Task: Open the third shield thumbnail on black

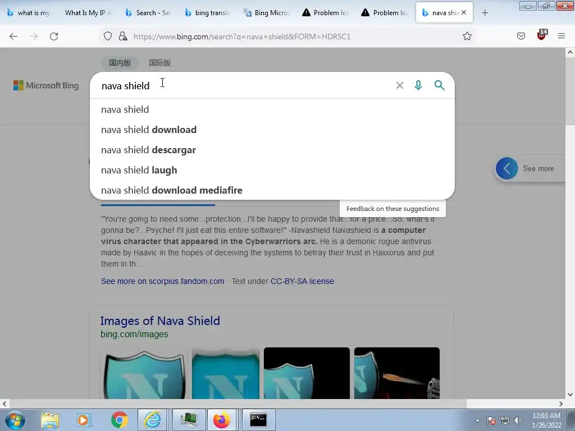Action: [x=307, y=373]
